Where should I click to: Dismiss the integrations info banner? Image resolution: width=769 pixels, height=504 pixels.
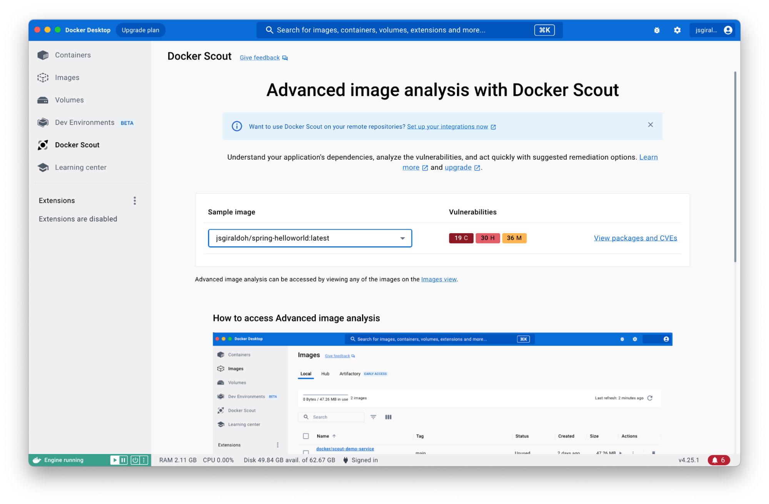[651, 125]
